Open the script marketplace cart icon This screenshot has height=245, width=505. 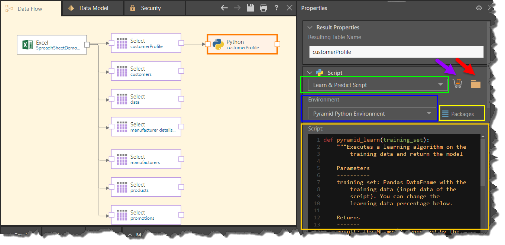(x=457, y=84)
